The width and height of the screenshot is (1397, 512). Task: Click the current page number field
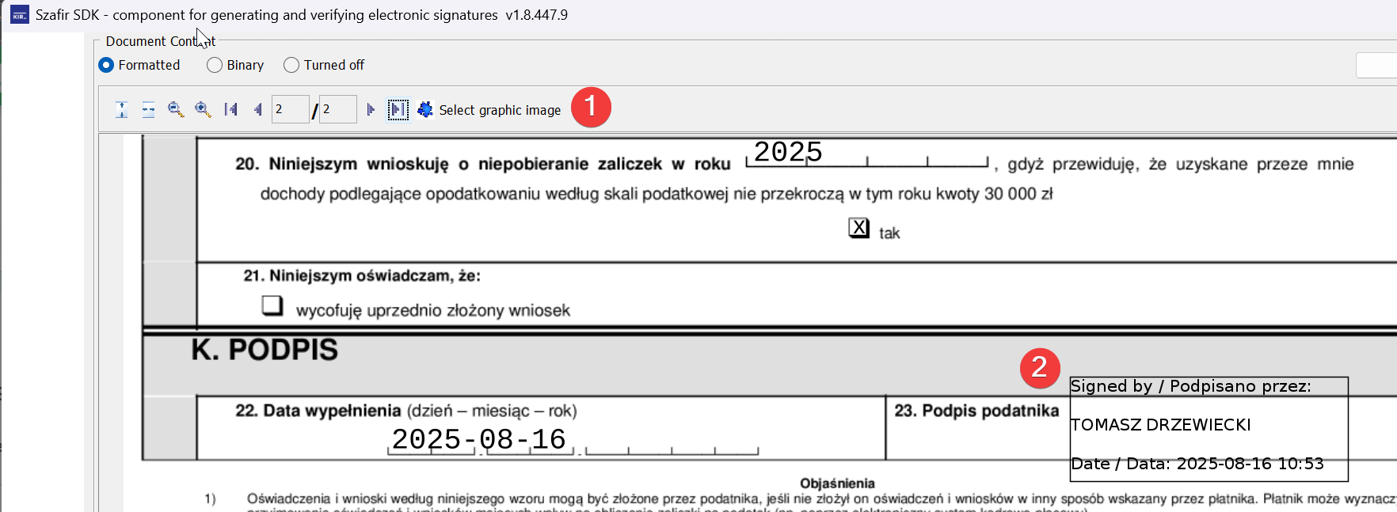click(289, 110)
